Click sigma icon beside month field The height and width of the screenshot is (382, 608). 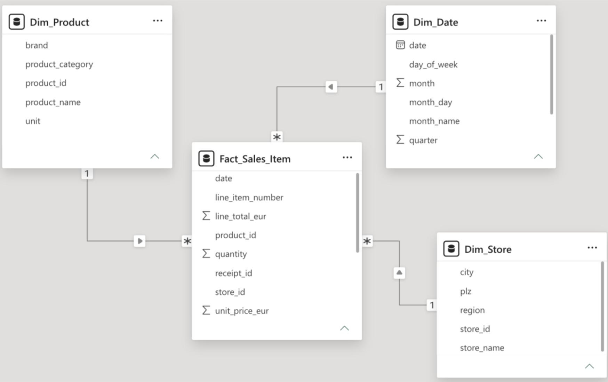(400, 83)
